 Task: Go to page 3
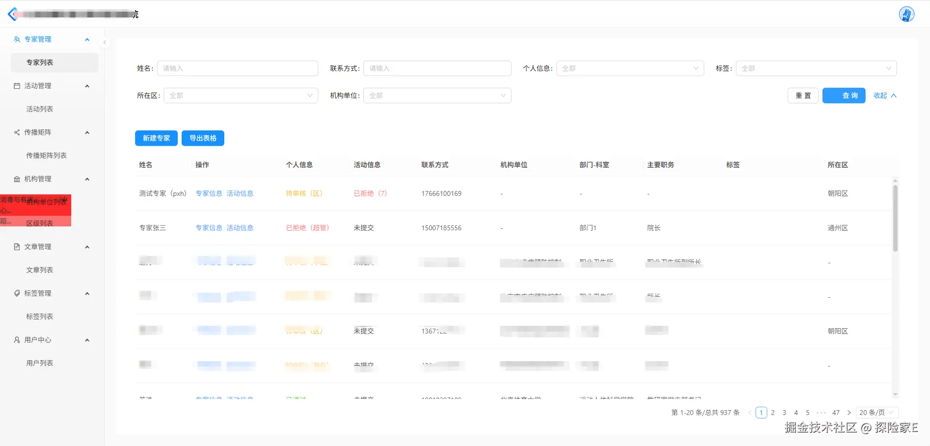click(785, 413)
